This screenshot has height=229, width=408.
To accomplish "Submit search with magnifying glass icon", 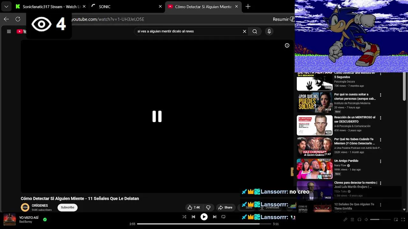I will pos(255,31).
